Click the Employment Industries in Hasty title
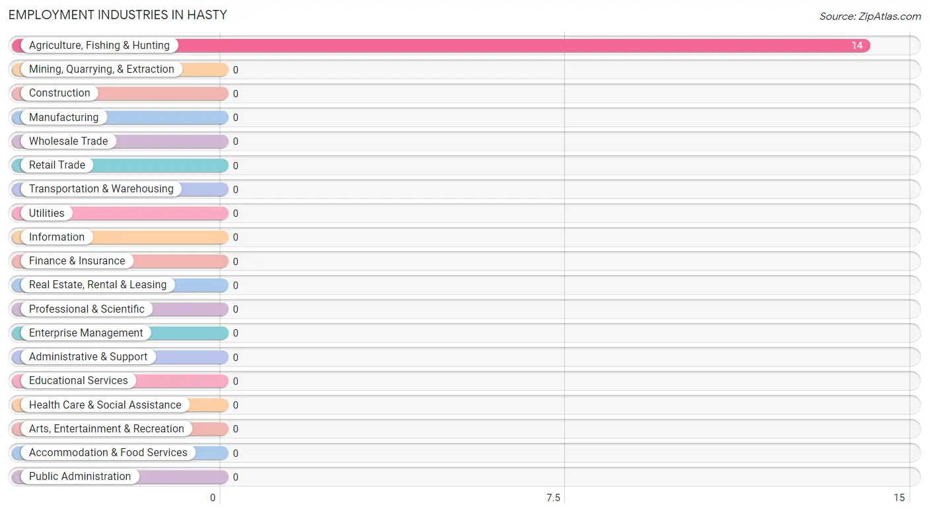 pos(118,15)
